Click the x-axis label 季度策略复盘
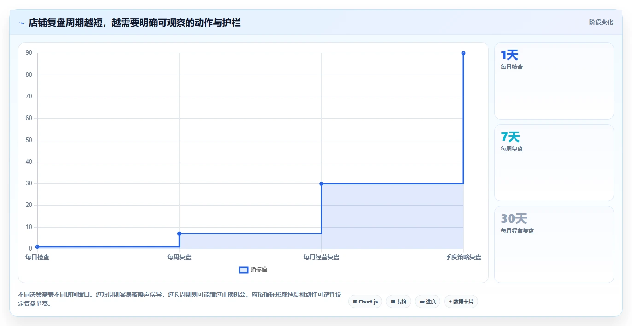This screenshot has height=326, width=632. pos(463,257)
